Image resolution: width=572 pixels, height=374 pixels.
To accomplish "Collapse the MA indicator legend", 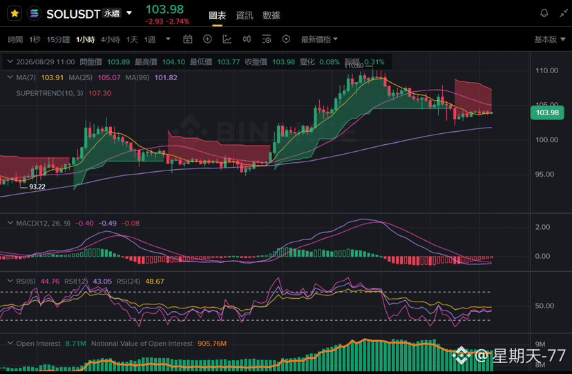I will point(10,77).
